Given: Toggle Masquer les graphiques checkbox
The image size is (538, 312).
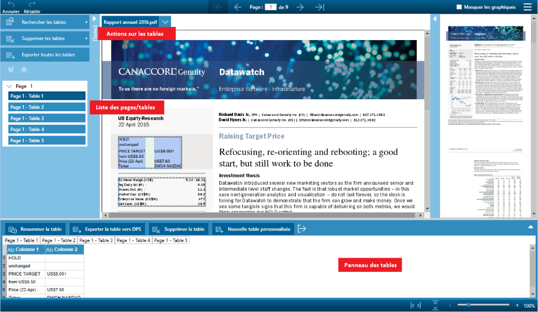Looking at the screenshot, I should coord(459,7).
